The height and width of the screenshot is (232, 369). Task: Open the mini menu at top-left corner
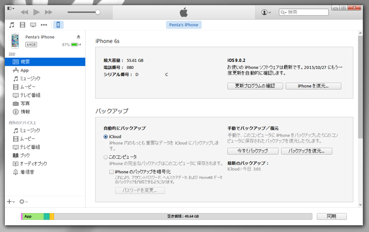click(x=11, y=8)
